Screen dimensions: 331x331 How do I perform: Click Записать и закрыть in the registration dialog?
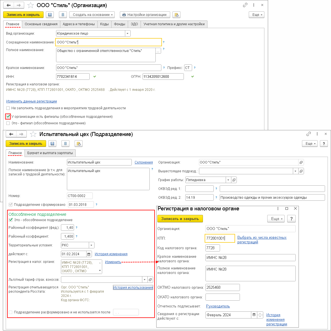coord(180,219)
